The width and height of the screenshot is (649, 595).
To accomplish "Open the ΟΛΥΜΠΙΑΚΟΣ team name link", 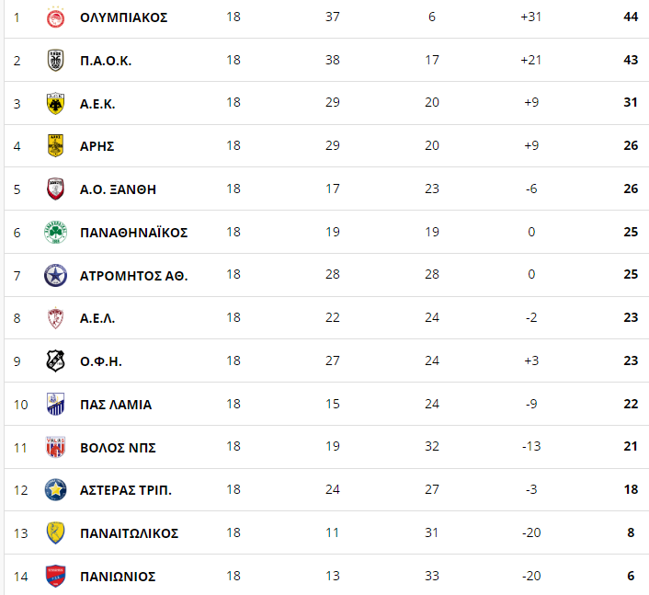I will coord(124,17).
